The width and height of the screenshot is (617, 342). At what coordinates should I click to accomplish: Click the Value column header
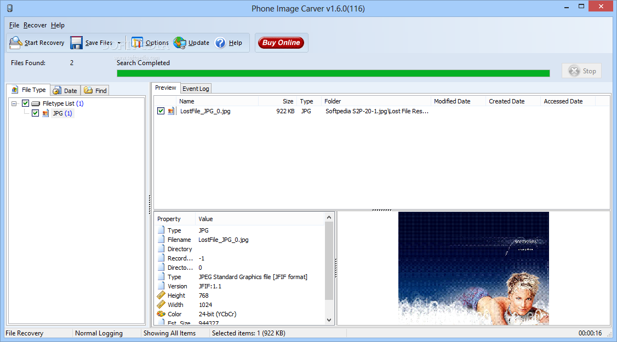[x=260, y=219]
